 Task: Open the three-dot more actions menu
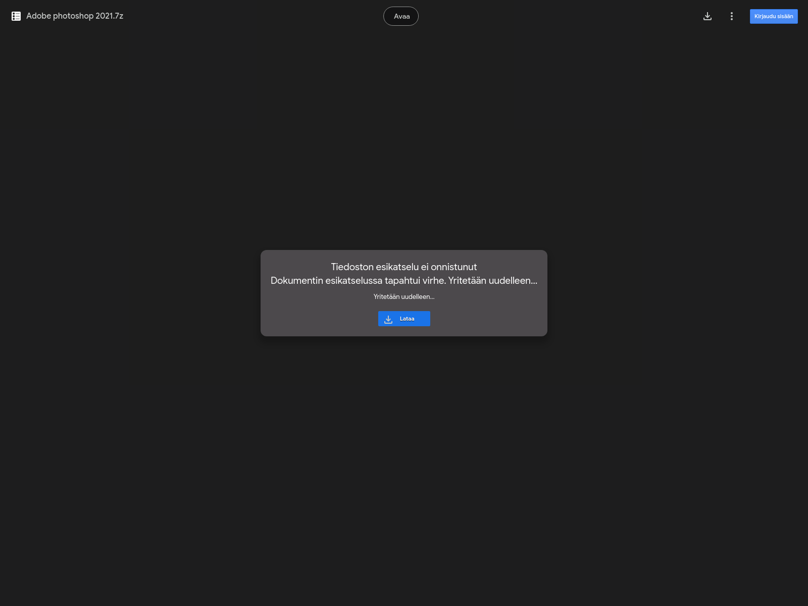(x=731, y=16)
